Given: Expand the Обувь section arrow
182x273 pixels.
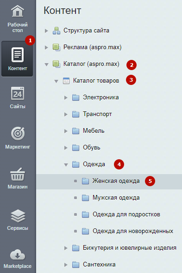Looking at the screenshot, I should point(66,148).
